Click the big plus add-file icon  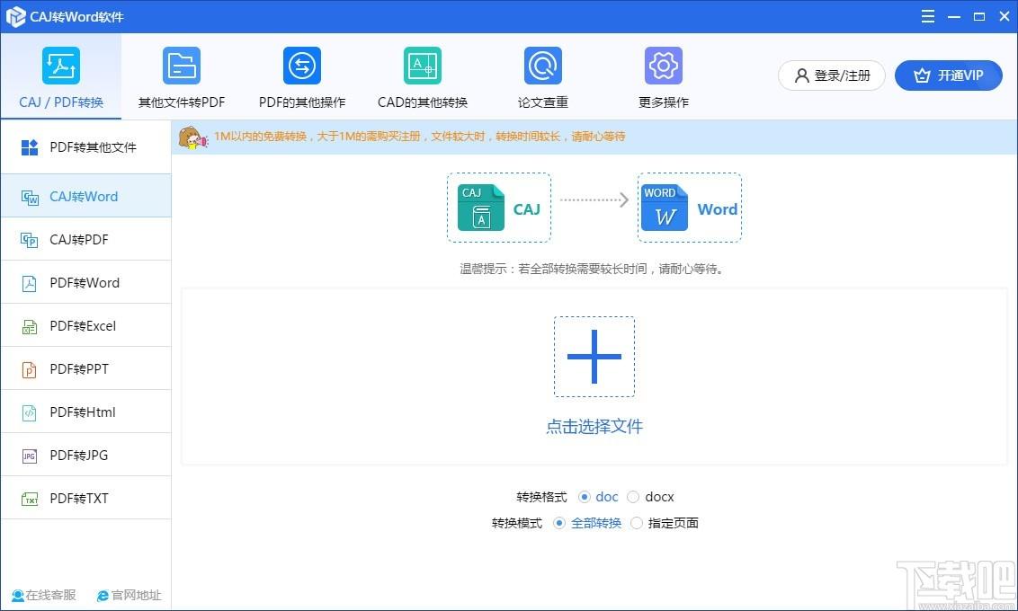pos(594,357)
